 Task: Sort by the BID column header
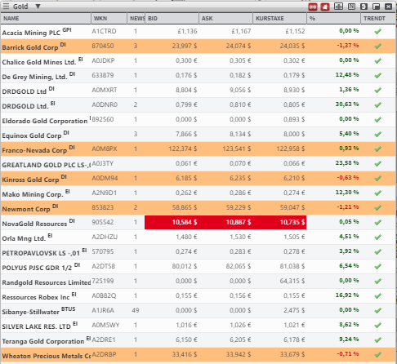(172, 19)
